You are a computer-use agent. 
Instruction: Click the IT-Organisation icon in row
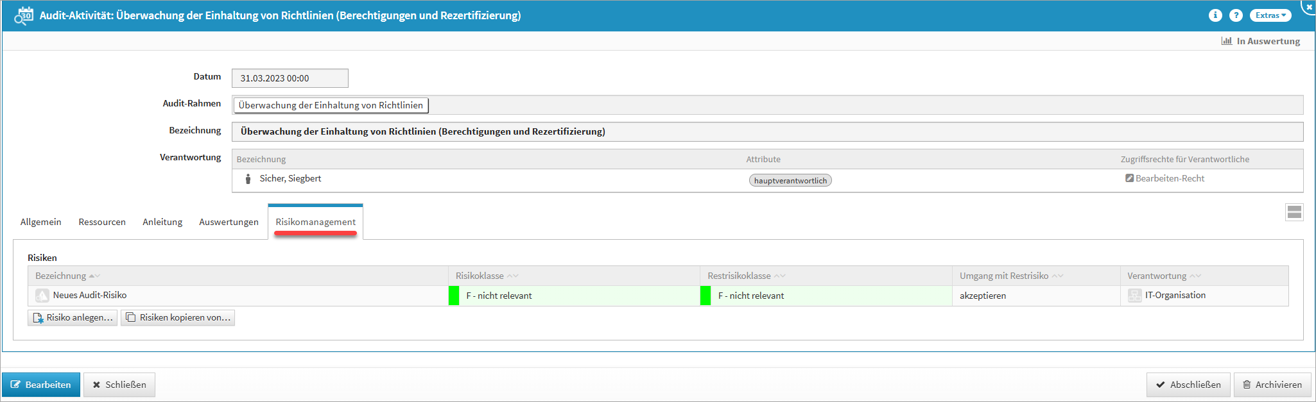pyautogui.click(x=1134, y=296)
